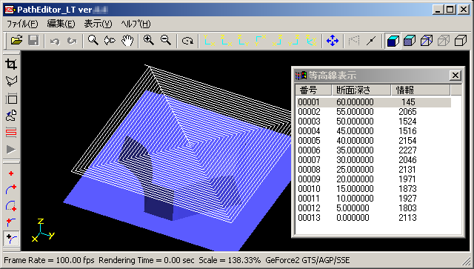Click the zoom out magnifier icon
This screenshot has width=474, height=269.
166,40
